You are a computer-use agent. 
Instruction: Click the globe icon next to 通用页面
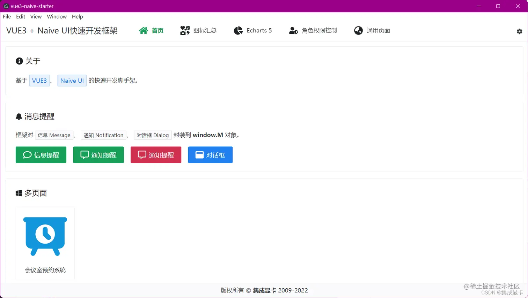point(358,30)
